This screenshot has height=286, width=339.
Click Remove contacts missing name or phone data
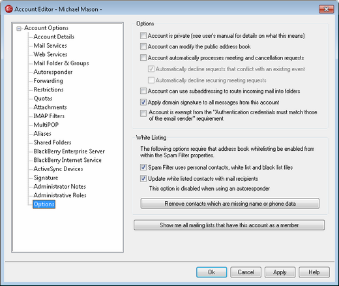tap(230, 204)
